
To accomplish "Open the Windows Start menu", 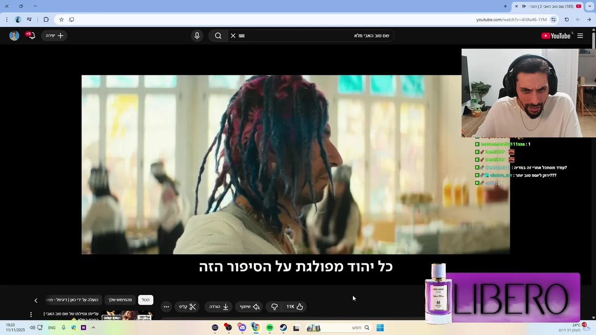I will (380, 328).
